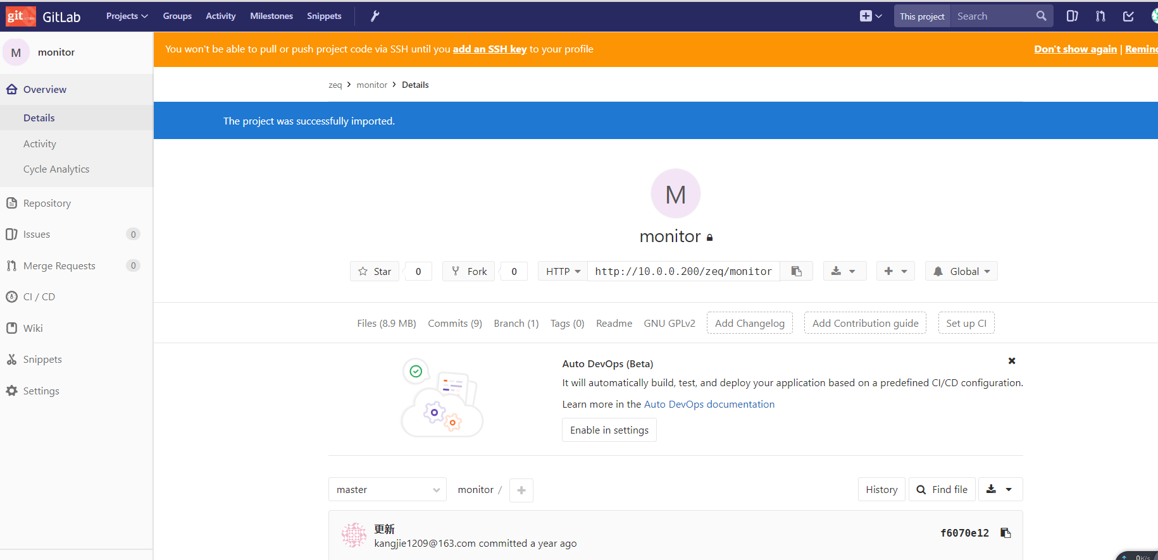Open the Projects dropdown menu
The width and height of the screenshot is (1158, 560).
(127, 16)
